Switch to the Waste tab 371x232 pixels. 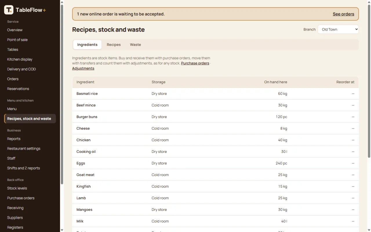(135, 45)
